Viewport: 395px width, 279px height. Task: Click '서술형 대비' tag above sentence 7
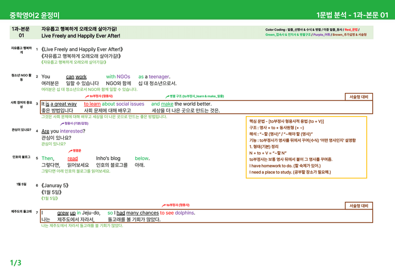358,206
